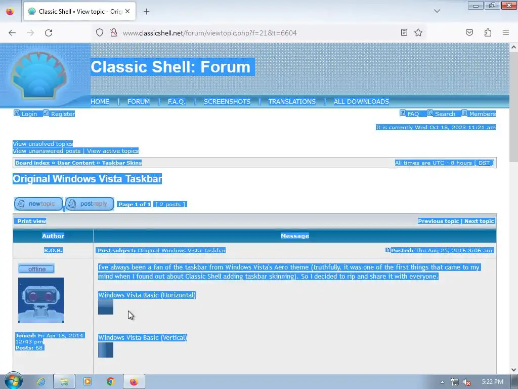Open TRANSLATIONS in the site navigation
The height and width of the screenshot is (389, 518).
click(292, 101)
